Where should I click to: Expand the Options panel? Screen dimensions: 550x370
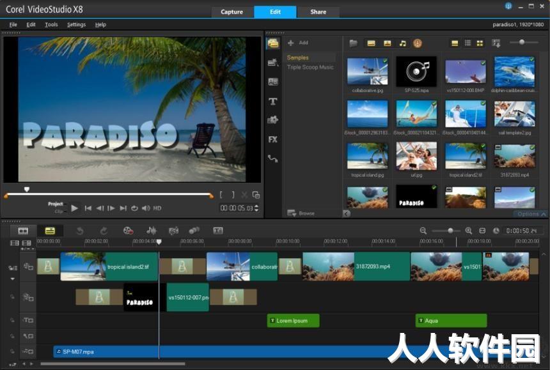[531, 213]
